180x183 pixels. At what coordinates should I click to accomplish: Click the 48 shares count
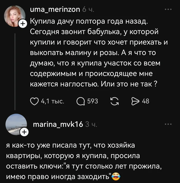click(146, 101)
